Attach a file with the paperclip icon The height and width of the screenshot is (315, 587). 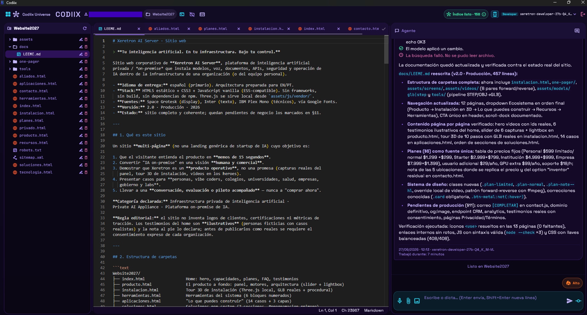click(408, 301)
